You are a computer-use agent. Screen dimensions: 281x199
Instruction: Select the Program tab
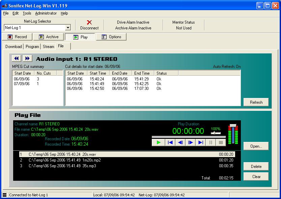point(32,47)
